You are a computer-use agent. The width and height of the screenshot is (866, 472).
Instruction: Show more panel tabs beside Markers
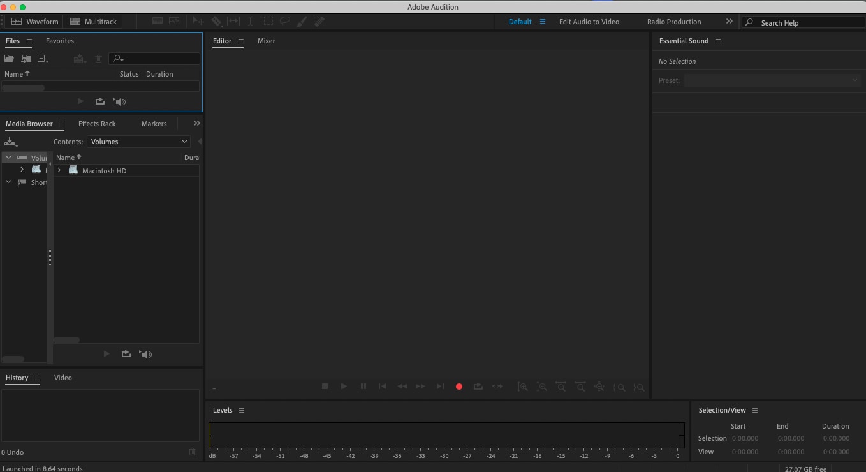[x=197, y=124]
